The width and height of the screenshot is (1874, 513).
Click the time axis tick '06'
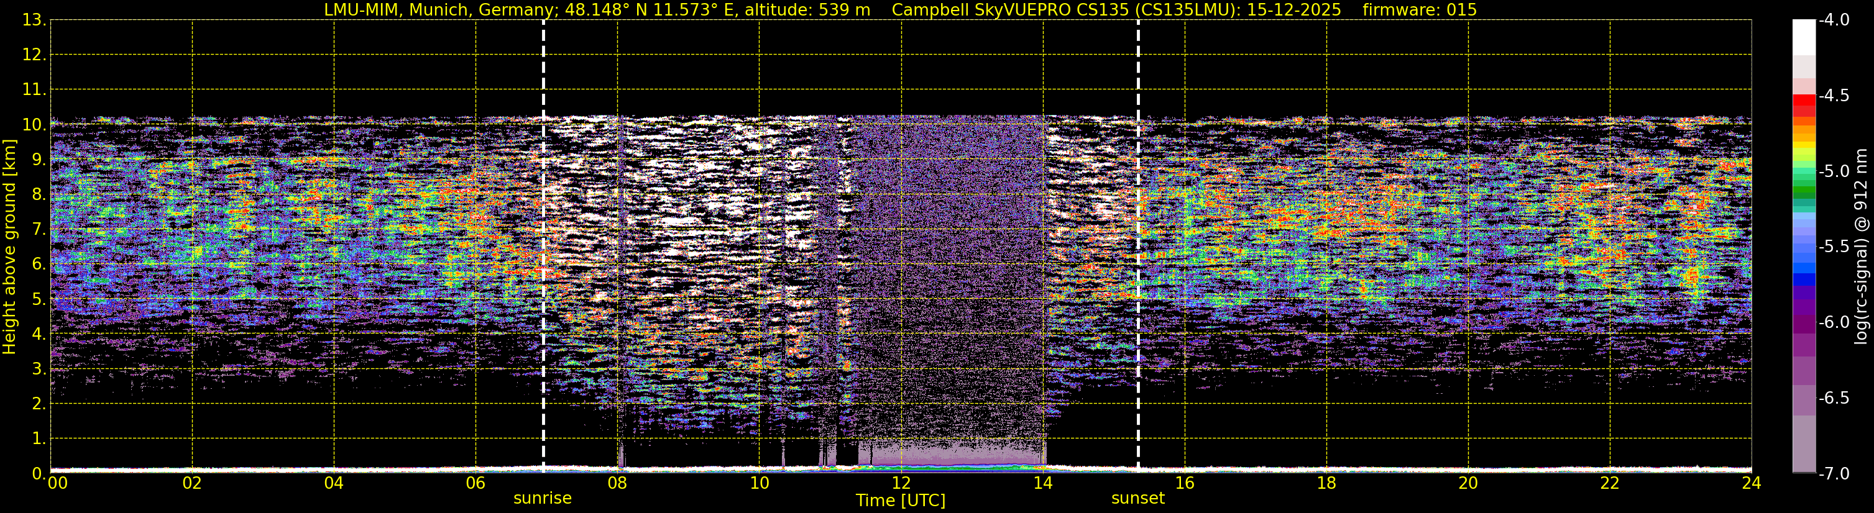click(475, 483)
